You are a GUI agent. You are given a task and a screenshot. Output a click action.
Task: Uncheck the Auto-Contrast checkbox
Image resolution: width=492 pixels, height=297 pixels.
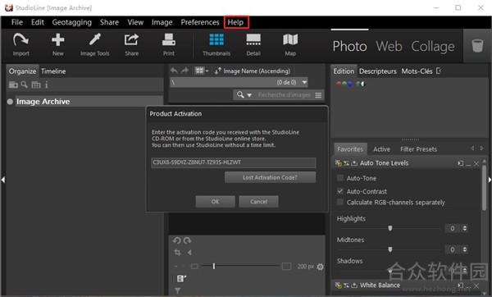tap(339, 191)
